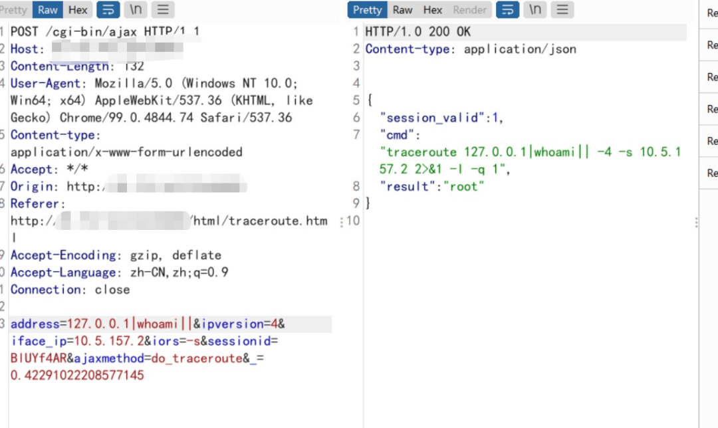Click the 0.42291022208577145 value
The width and height of the screenshot is (718, 428).
(x=77, y=375)
